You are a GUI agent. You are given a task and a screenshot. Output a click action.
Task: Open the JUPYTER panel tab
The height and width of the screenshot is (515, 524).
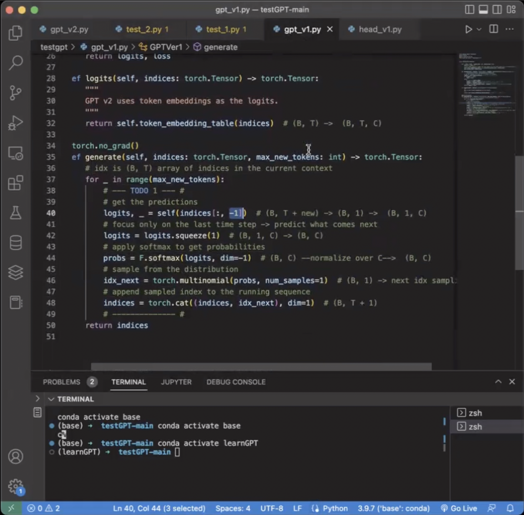[x=176, y=382]
